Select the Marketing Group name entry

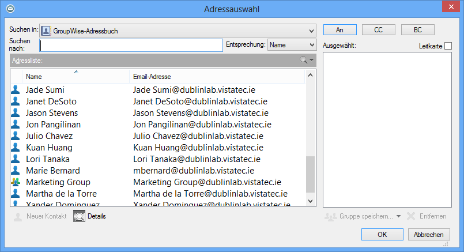click(58, 182)
